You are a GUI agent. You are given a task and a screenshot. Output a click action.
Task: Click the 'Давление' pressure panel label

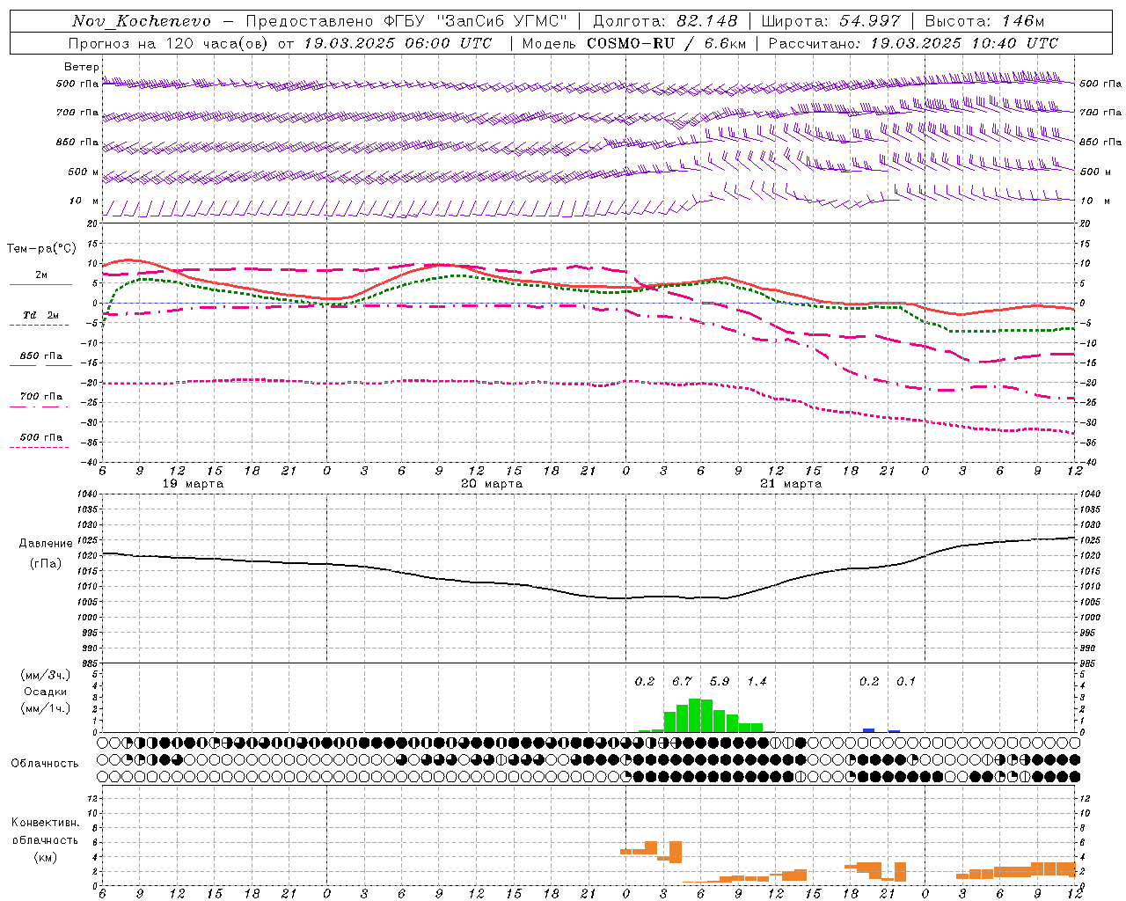(46, 544)
